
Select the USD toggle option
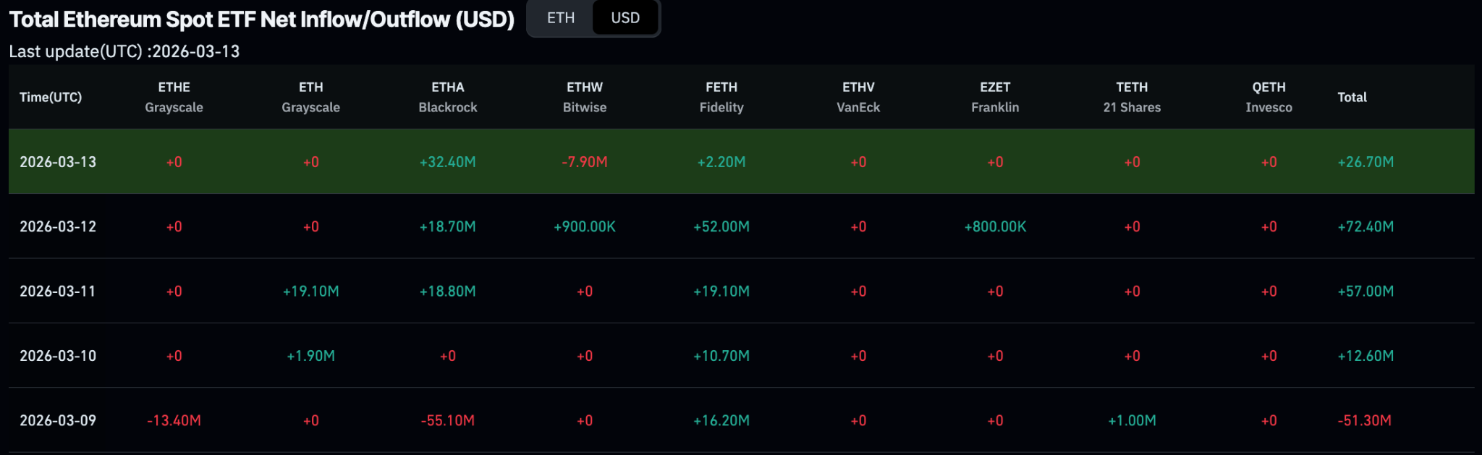pyautogui.click(x=625, y=18)
